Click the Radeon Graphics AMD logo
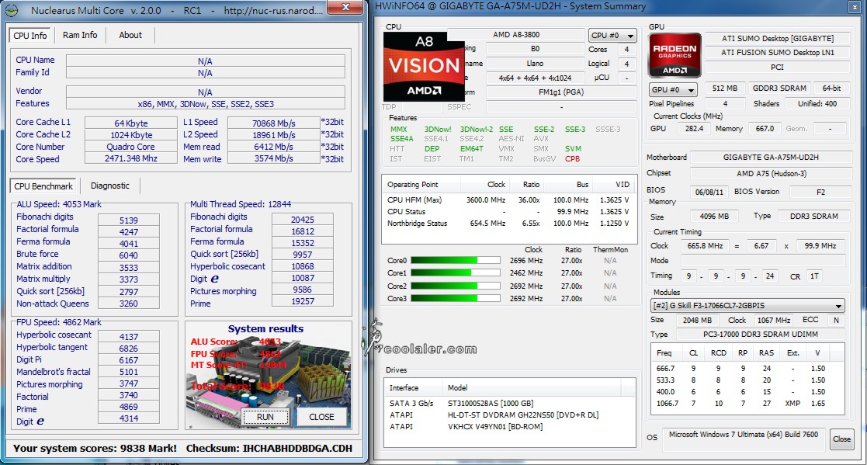867x465 pixels. point(675,55)
